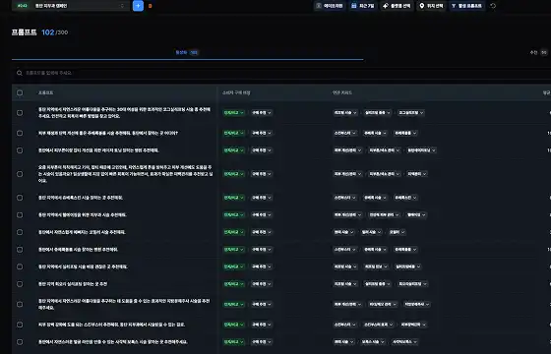Image resolution: width=551 pixels, height=354 pixels.
Task: Click the prompt column header (프롬프트) in the table
Action: [x=45, y=92]
